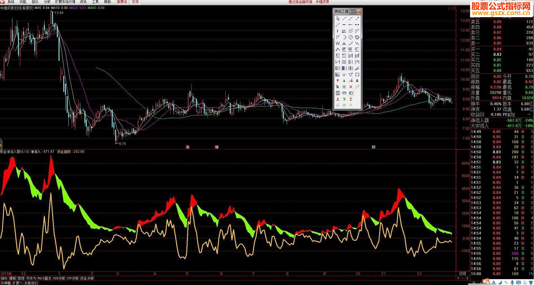Select the arrow pointer in drawing tools

coord(338,19)
